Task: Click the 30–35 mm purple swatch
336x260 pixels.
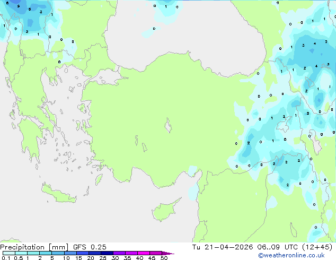Action: click(x=119, y=253)
